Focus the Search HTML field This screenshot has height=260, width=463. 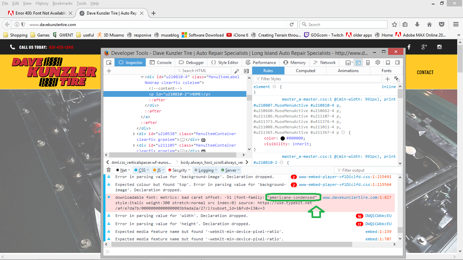pos(203,71)
